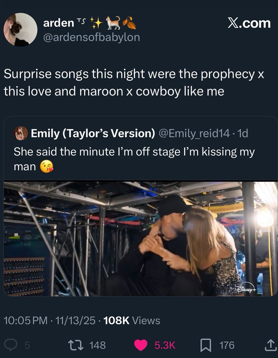
Task: Open Emily's small avatar in quoted tweet
Action: pyautogui.click(x=21, y=133)
